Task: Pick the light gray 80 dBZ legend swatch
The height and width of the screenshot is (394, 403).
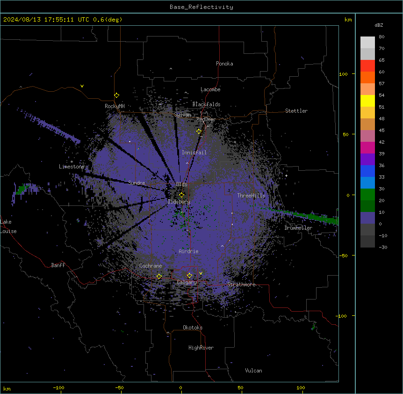Action: [367, 43]
